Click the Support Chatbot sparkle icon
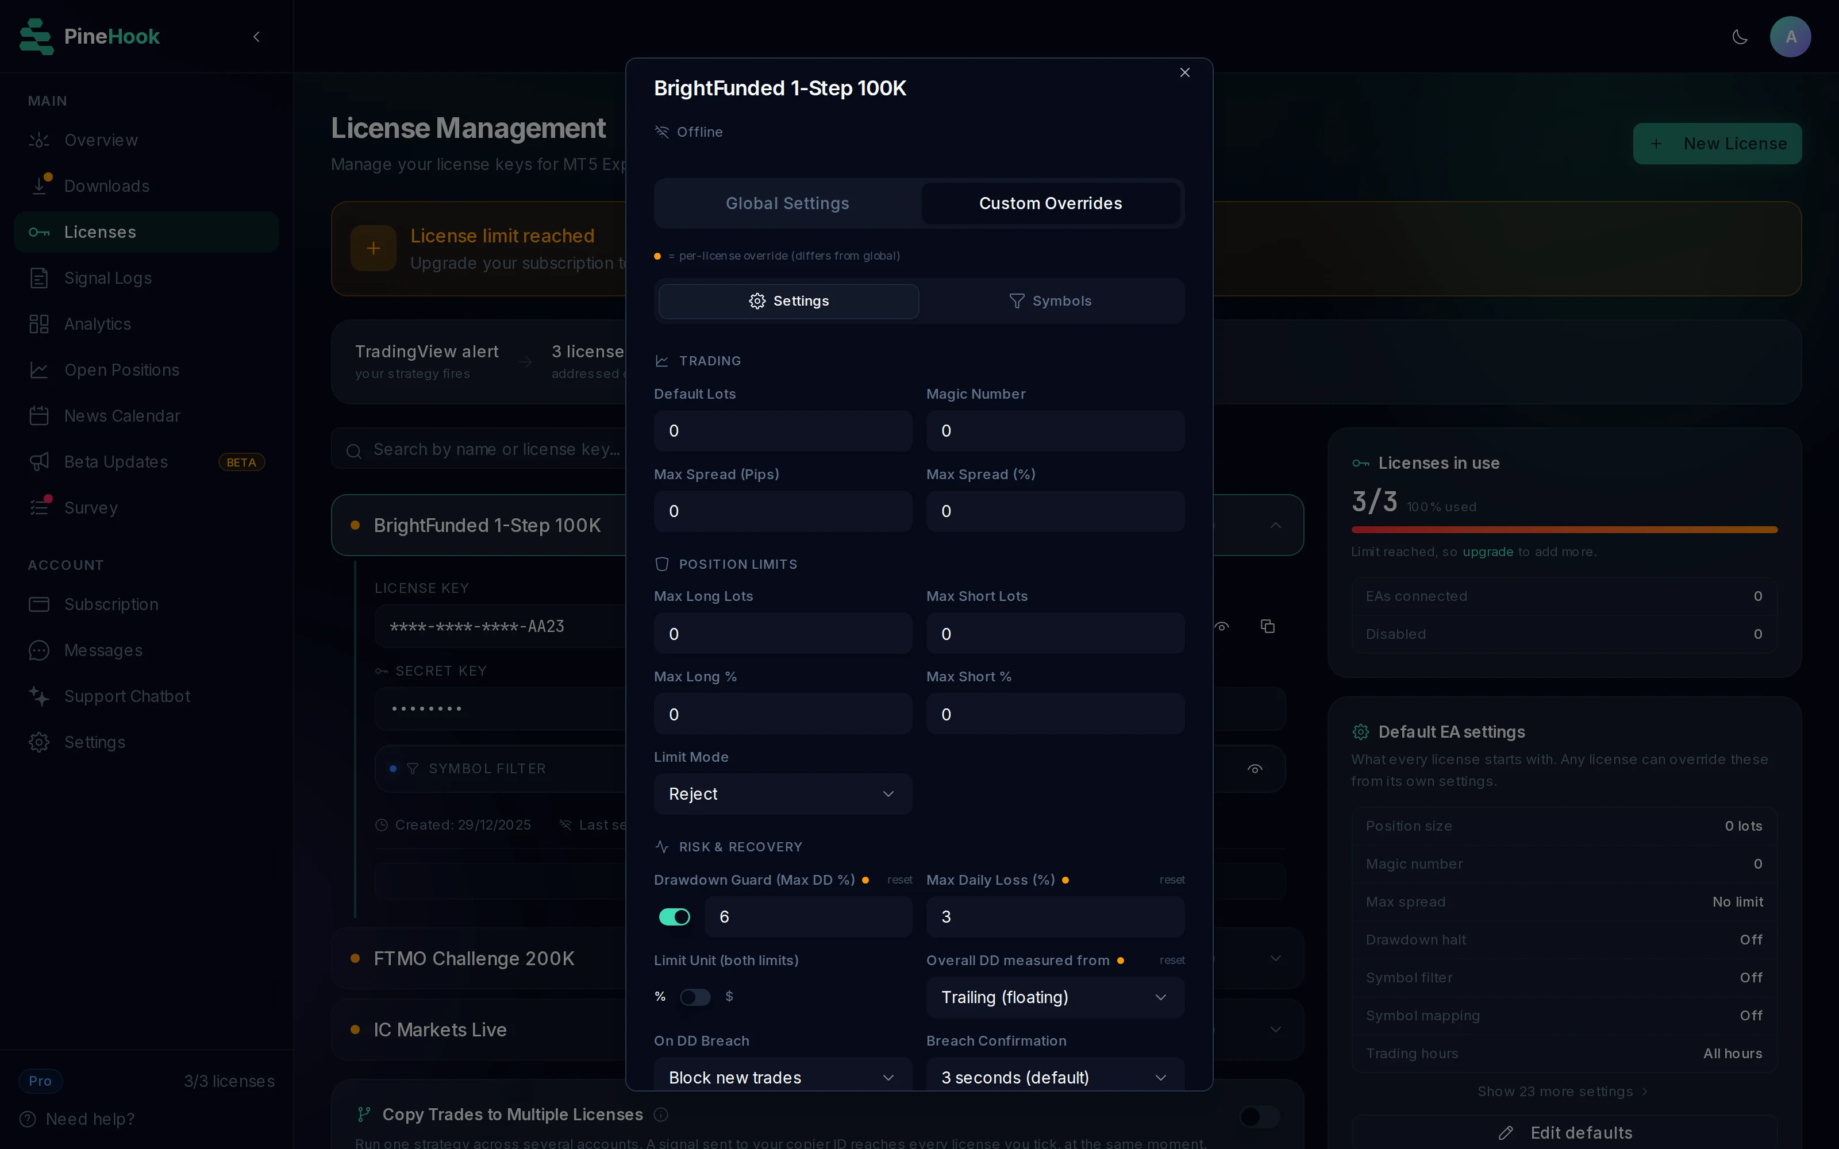The width and height of the screenshot is (1839, 1149). click(x=39, y=696)
